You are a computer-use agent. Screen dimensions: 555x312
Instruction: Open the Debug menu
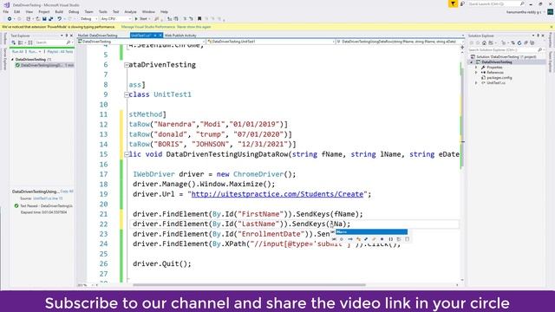(74, 11)
